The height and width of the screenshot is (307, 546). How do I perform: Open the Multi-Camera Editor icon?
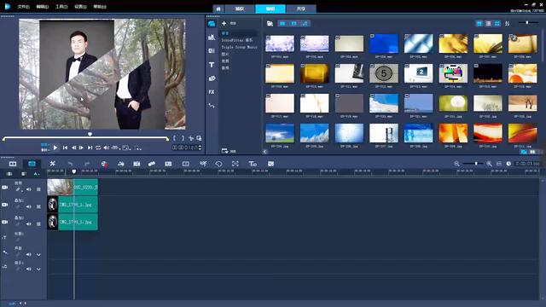pos(186,164)
